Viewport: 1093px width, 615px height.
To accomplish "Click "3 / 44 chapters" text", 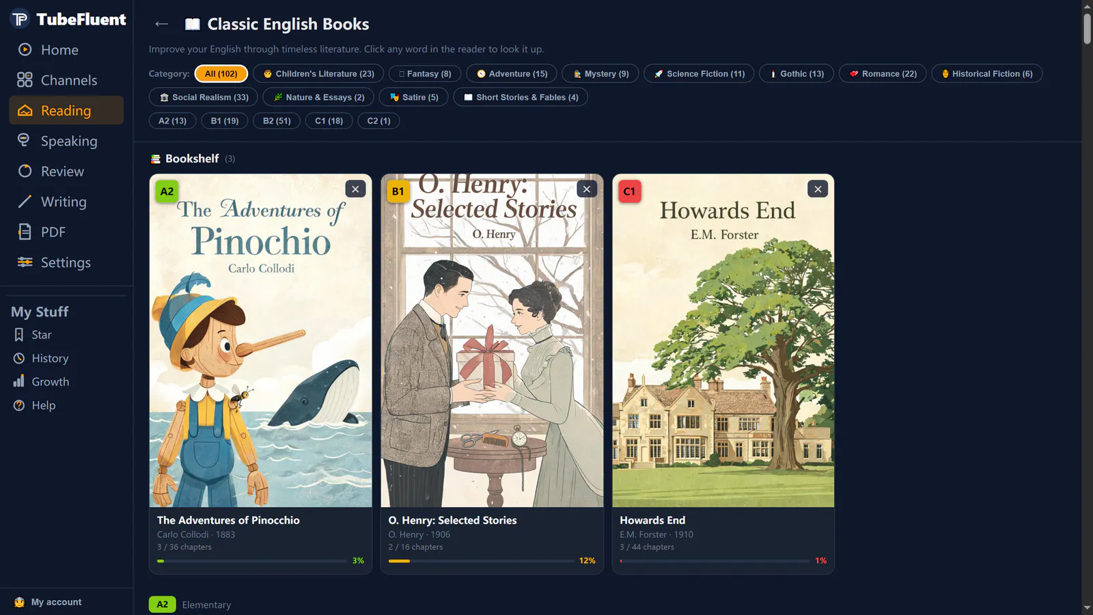I will pos(647,547).
